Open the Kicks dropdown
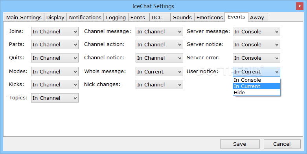 [55, 84]
